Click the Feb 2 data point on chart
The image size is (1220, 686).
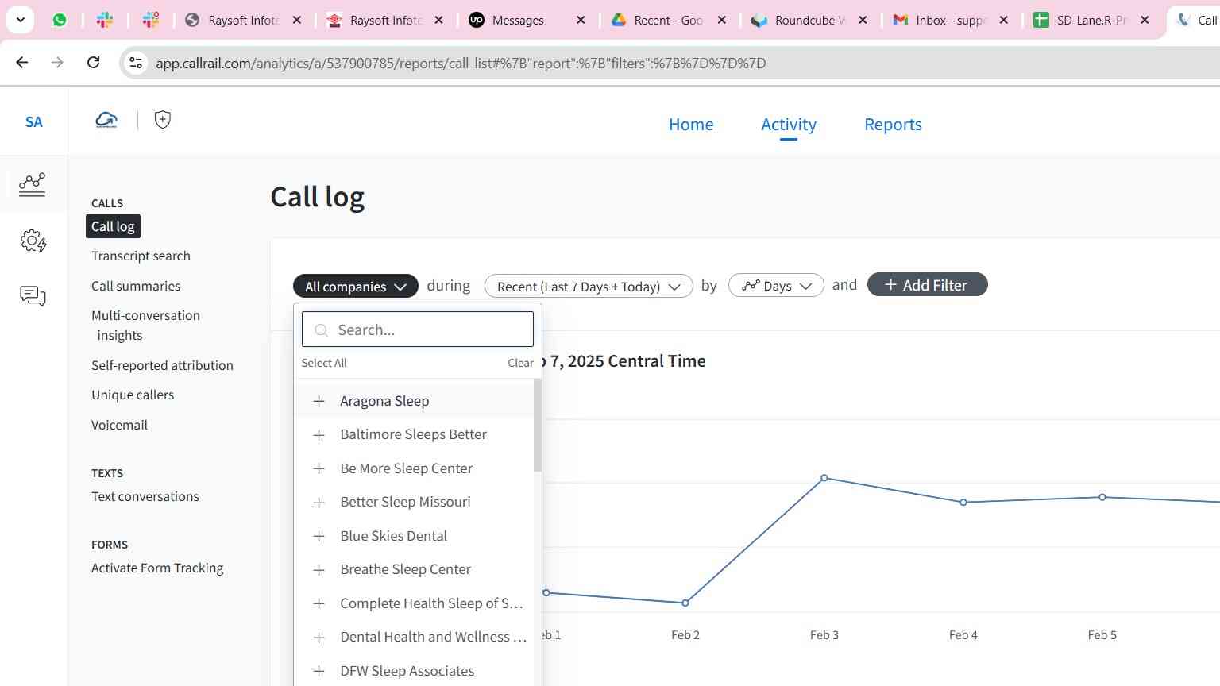[x=685, y=603]
